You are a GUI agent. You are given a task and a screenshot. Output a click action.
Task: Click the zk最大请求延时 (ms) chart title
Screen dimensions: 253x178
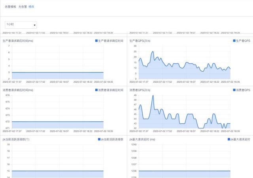tap(142, 139)
